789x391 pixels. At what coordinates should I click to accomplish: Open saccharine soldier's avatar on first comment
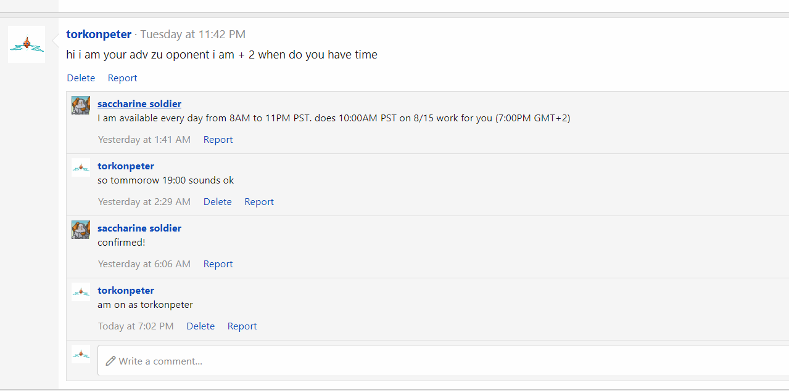pyautogui.click(x=81, y=105)
